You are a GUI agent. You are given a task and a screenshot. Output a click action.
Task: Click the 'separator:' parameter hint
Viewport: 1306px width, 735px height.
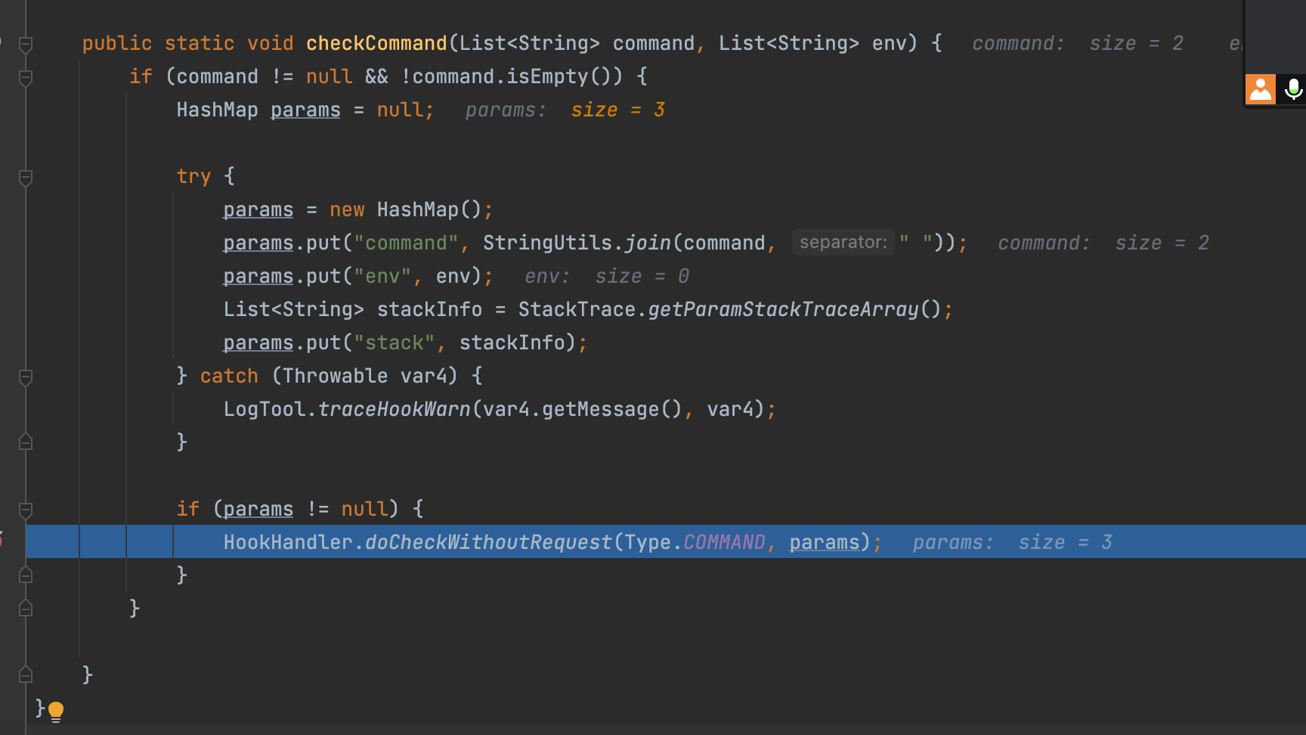(x=843, y=243)
